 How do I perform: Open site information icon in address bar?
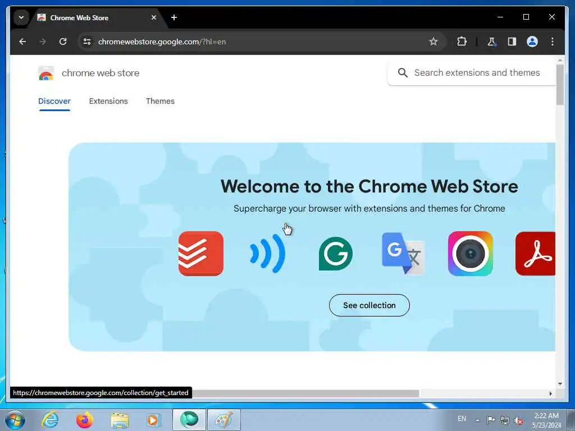tap(87, 42)
